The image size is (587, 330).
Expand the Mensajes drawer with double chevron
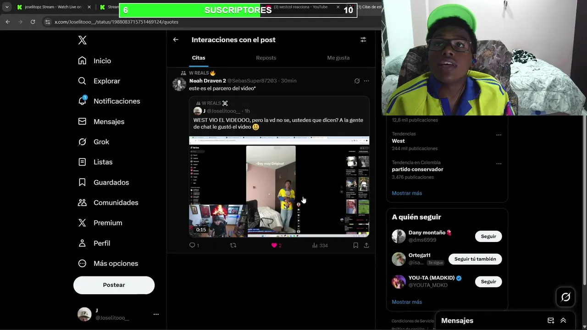click(563, 321)
